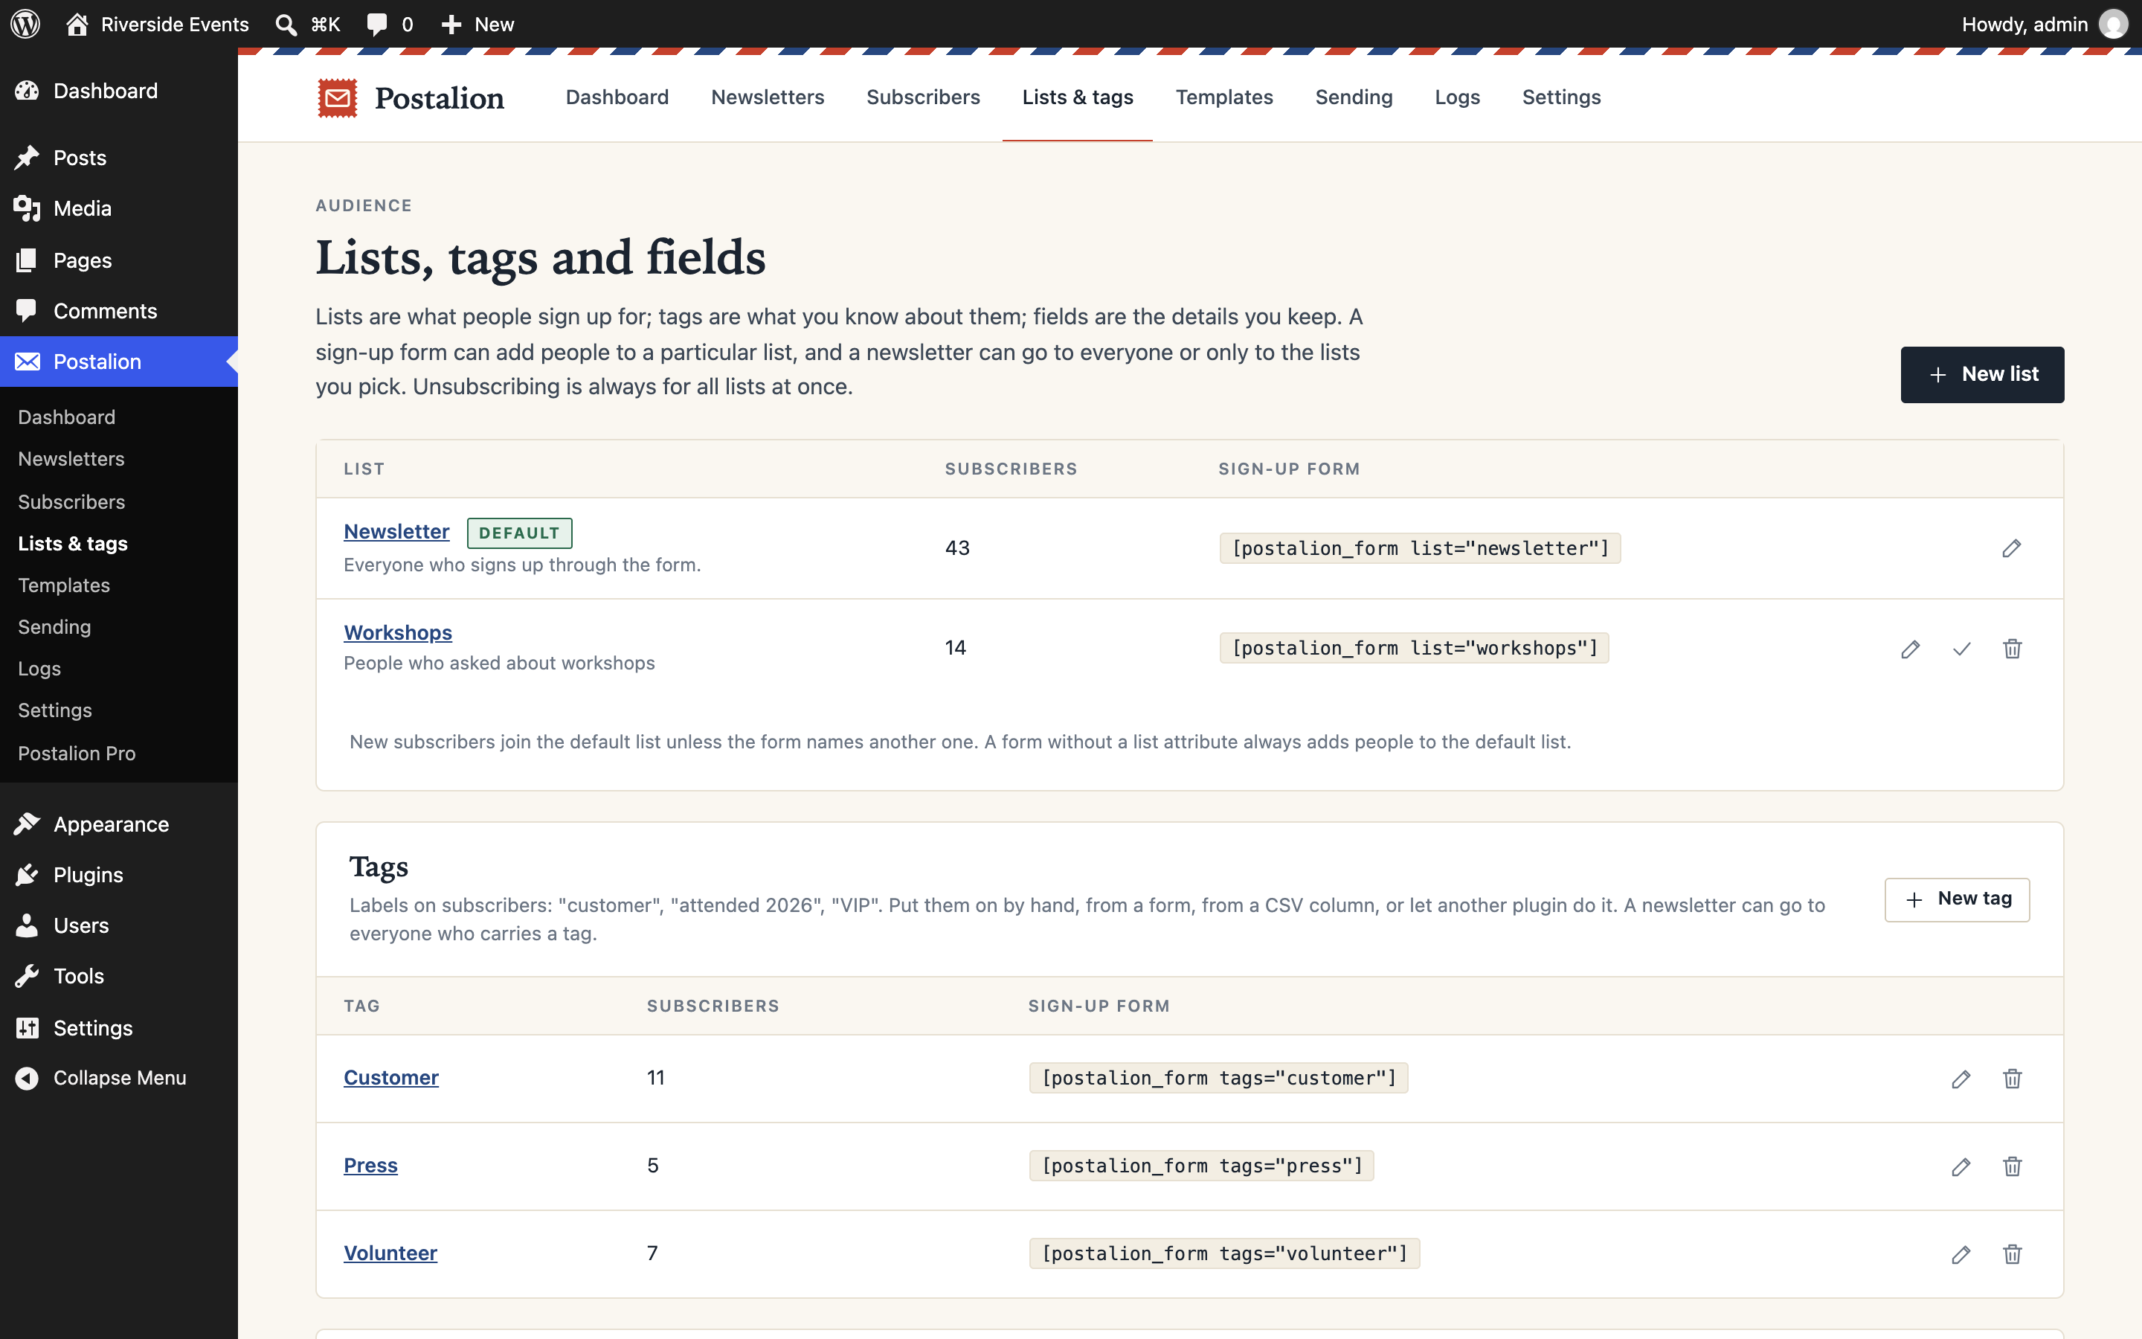Screen dimensions: 2142x1339
Task: Click the New item in admin bar
Action: pyautogui.click(x=478, y=24)
